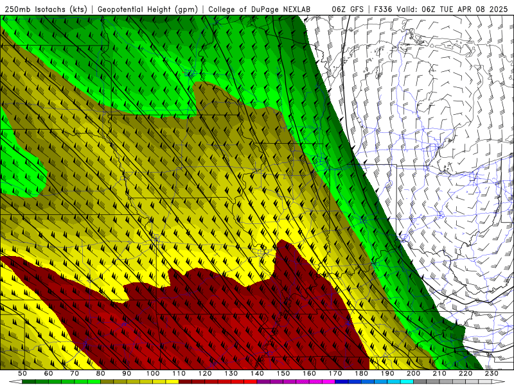Click the 50 value on the color scale
Viewport: 514px width, 385px height.
[x=22, y=373]
